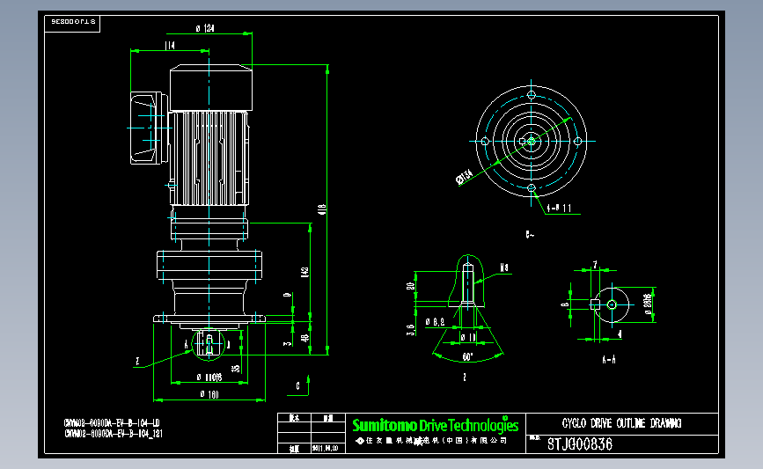Click the C view arrow label
The width and height of the screenshot is (763, 469).
(297, 385)
